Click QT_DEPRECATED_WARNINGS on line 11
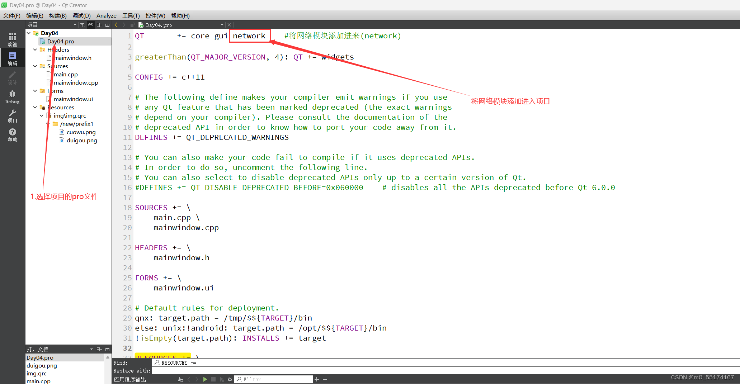 (x=237, y=137)
